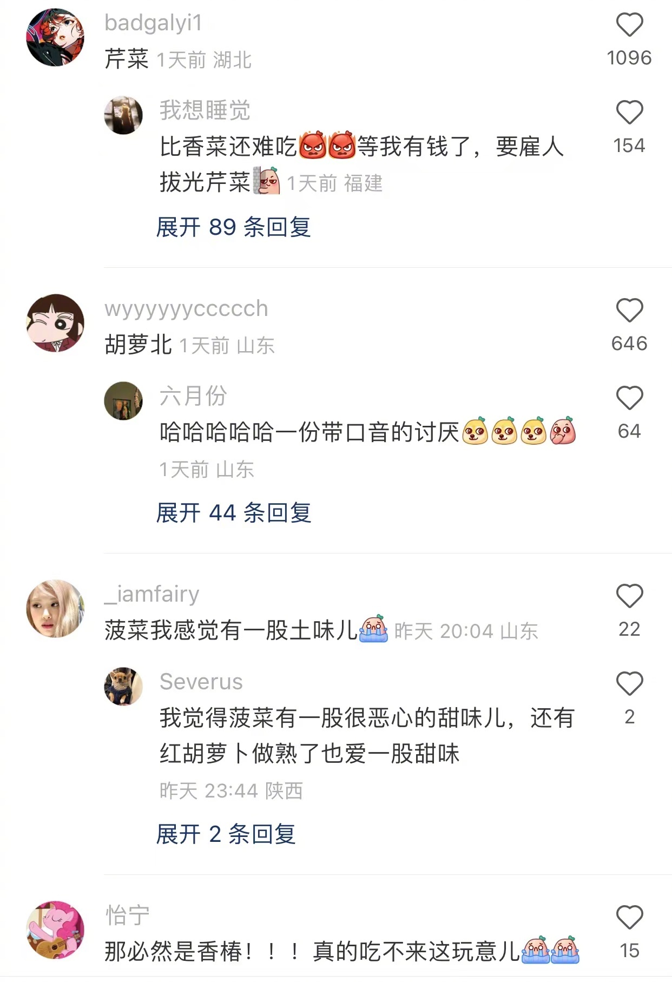Viewport: 672px width, 982px height.
Task: Expand the 44 replies under 胡萝北
Action: [234, 512]
